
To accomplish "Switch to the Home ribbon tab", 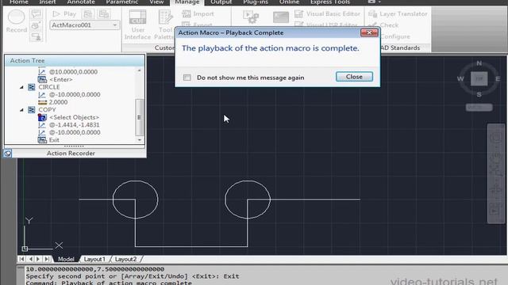I will coord(19,2).
